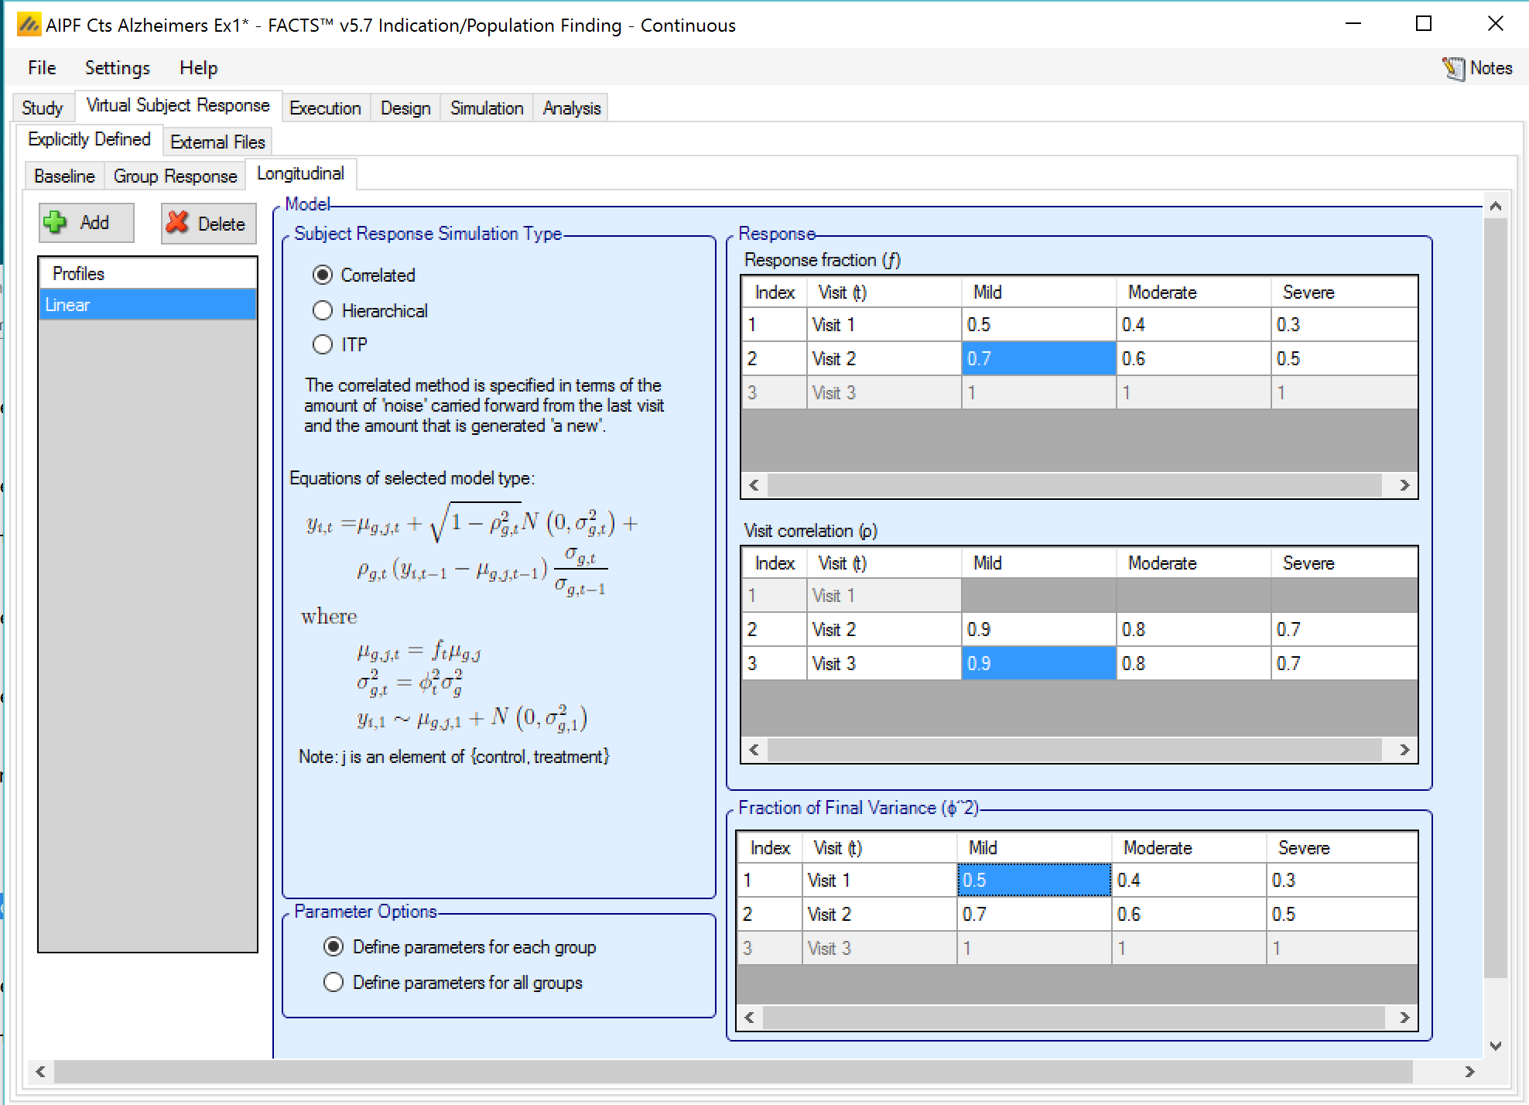Click the FACTS app icon in title bar
The image size is (1529, 1105).
click(29, 26)
